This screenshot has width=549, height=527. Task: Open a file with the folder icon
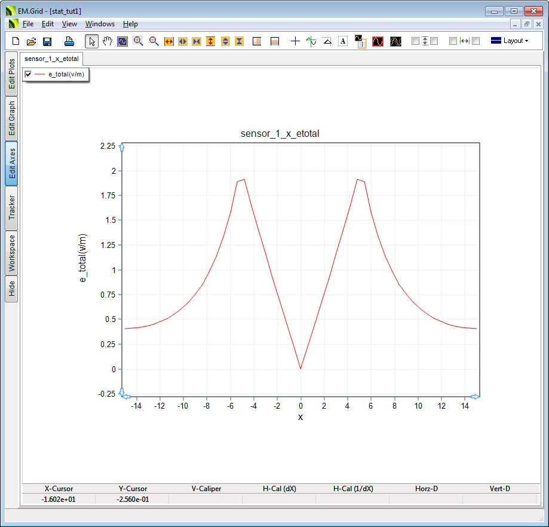[32, 41]
